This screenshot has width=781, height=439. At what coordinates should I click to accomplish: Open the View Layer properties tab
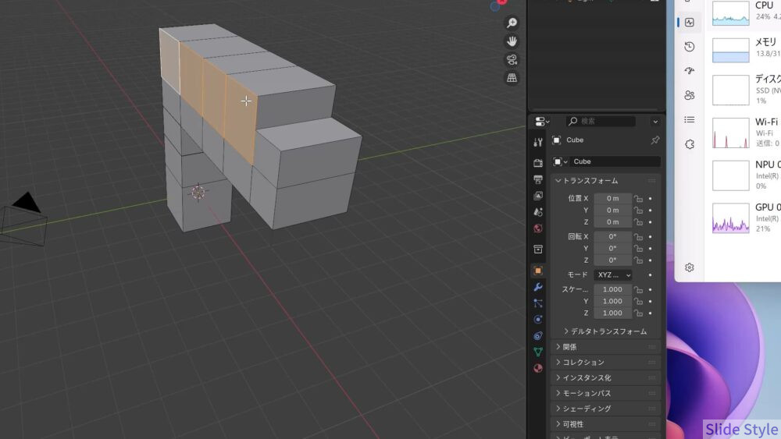click(538, 196)
